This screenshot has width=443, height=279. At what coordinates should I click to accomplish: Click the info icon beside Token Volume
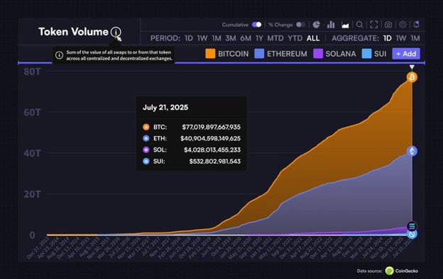coord(116,32)
